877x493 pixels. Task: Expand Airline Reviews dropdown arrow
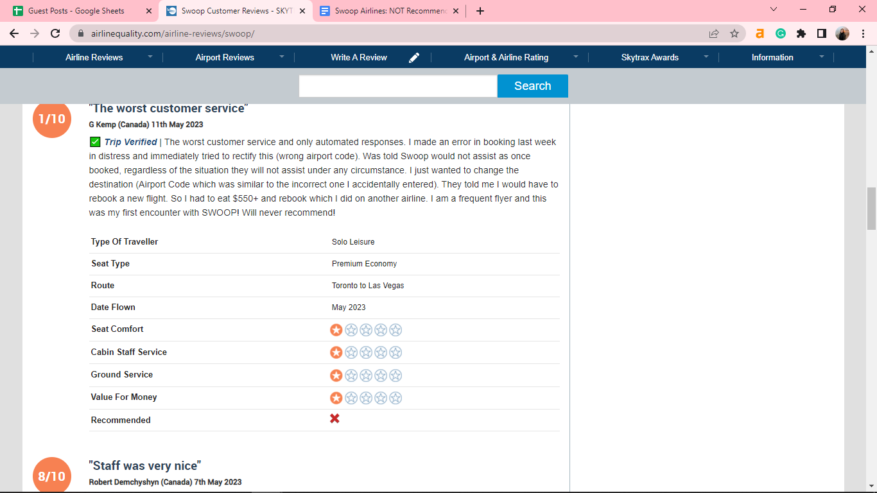(150, 56)
